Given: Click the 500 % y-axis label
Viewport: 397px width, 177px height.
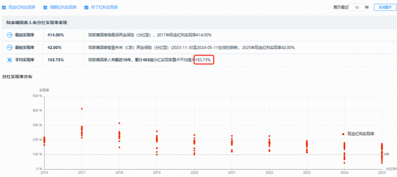Looking at the screenshot, I should [37, 96].
